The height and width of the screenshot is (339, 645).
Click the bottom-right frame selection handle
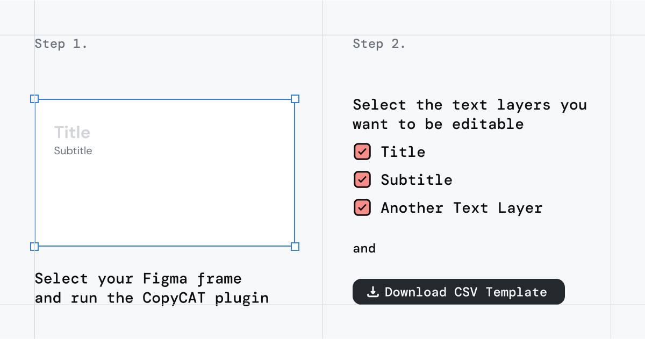click(295, 247)
